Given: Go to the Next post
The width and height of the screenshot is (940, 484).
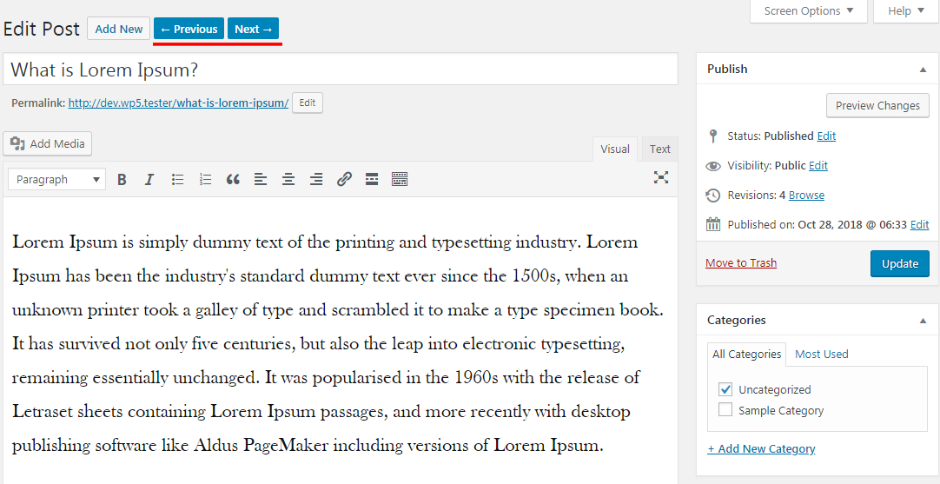Looking at the screenshot, I should (x=253, y=29).
